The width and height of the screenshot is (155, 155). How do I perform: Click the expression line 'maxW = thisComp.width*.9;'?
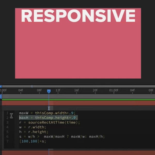pos(47,113)
